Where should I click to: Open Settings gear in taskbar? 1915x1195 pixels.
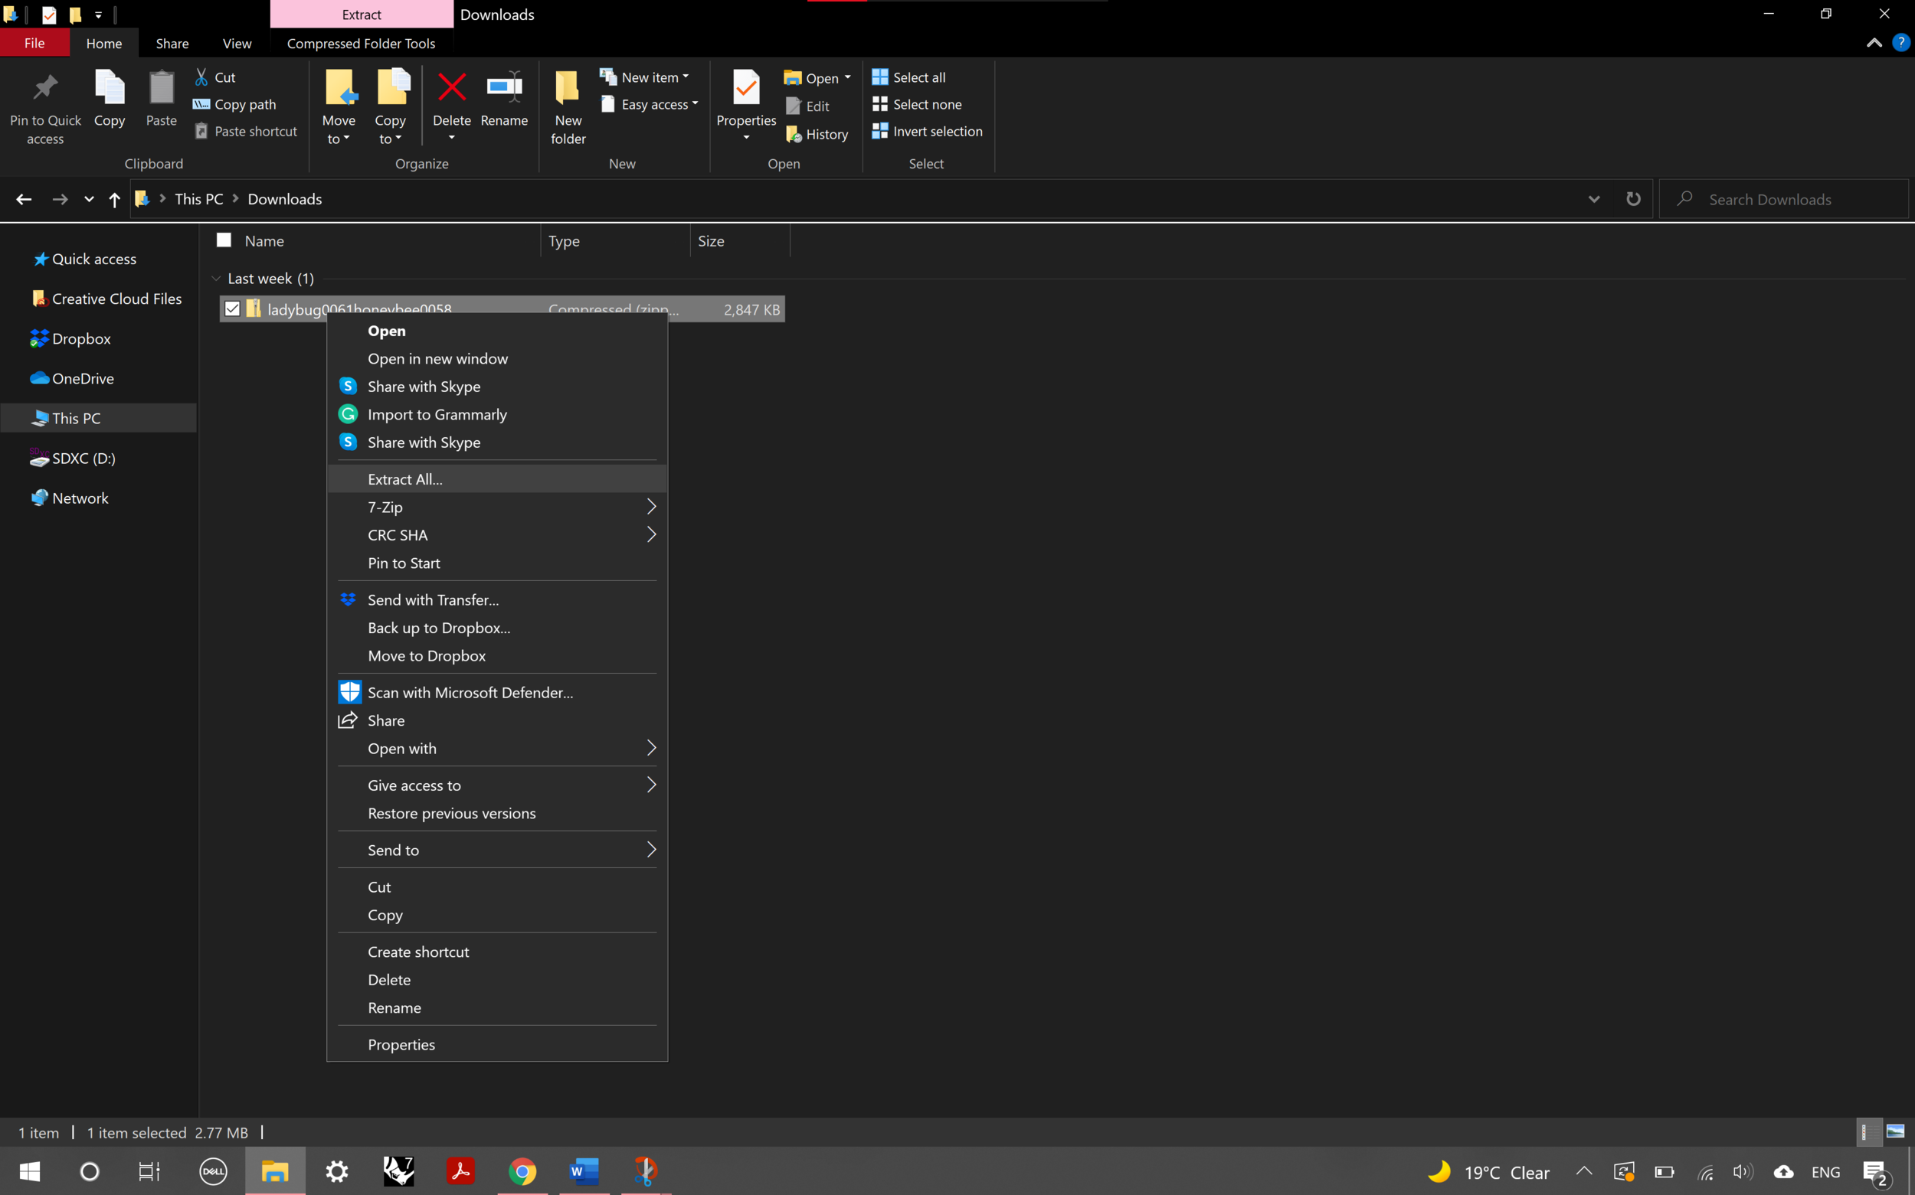click(x=337, y=1171)
